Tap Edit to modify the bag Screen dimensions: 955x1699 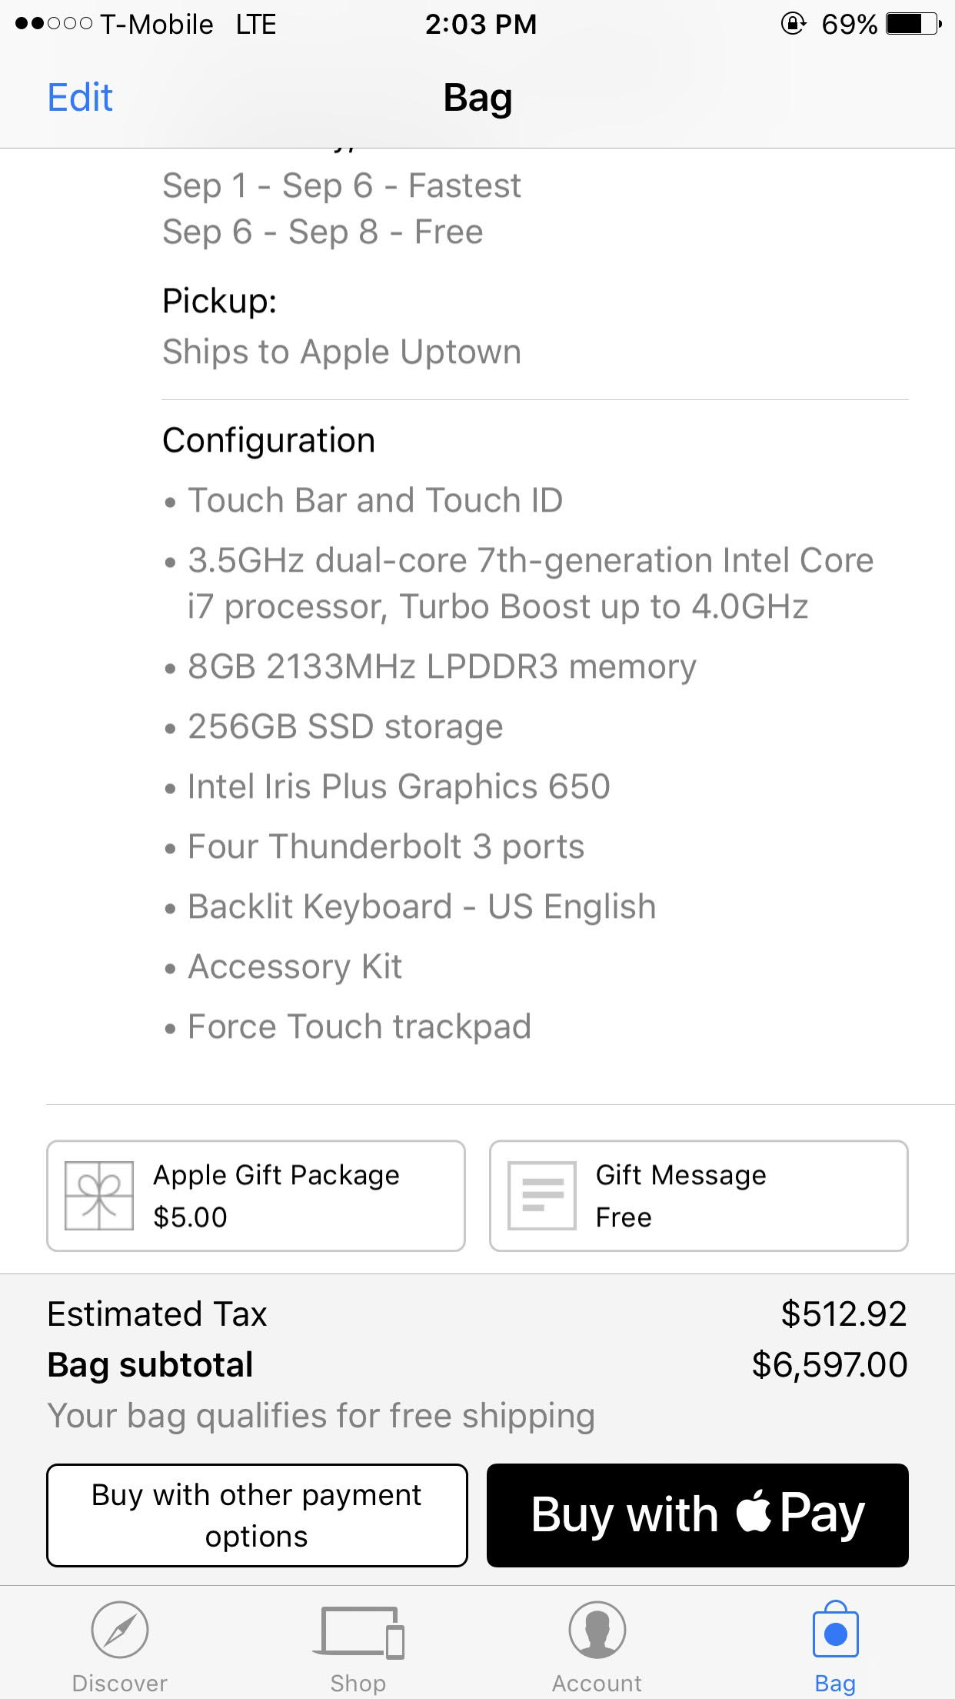[x=80, y=98]
